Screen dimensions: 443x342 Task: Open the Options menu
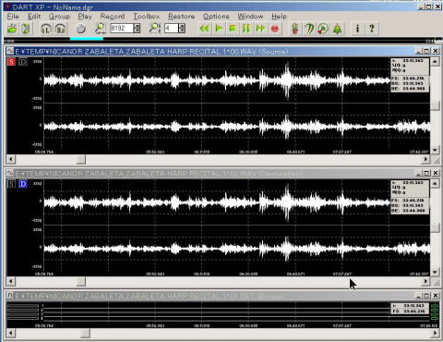pos(216,17)
